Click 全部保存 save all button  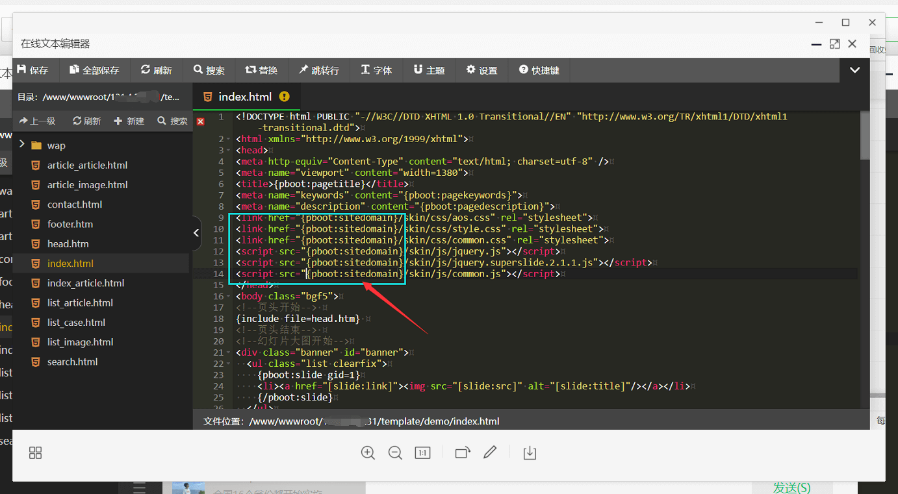pos(95,70)
